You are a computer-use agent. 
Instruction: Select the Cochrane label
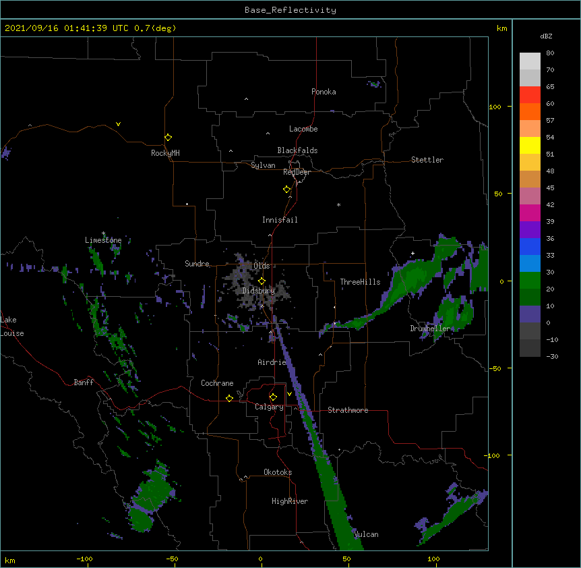pyautogui.click(x=217, y=383)
